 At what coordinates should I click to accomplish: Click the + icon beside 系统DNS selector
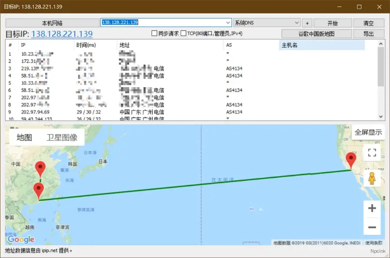[306, 23]
